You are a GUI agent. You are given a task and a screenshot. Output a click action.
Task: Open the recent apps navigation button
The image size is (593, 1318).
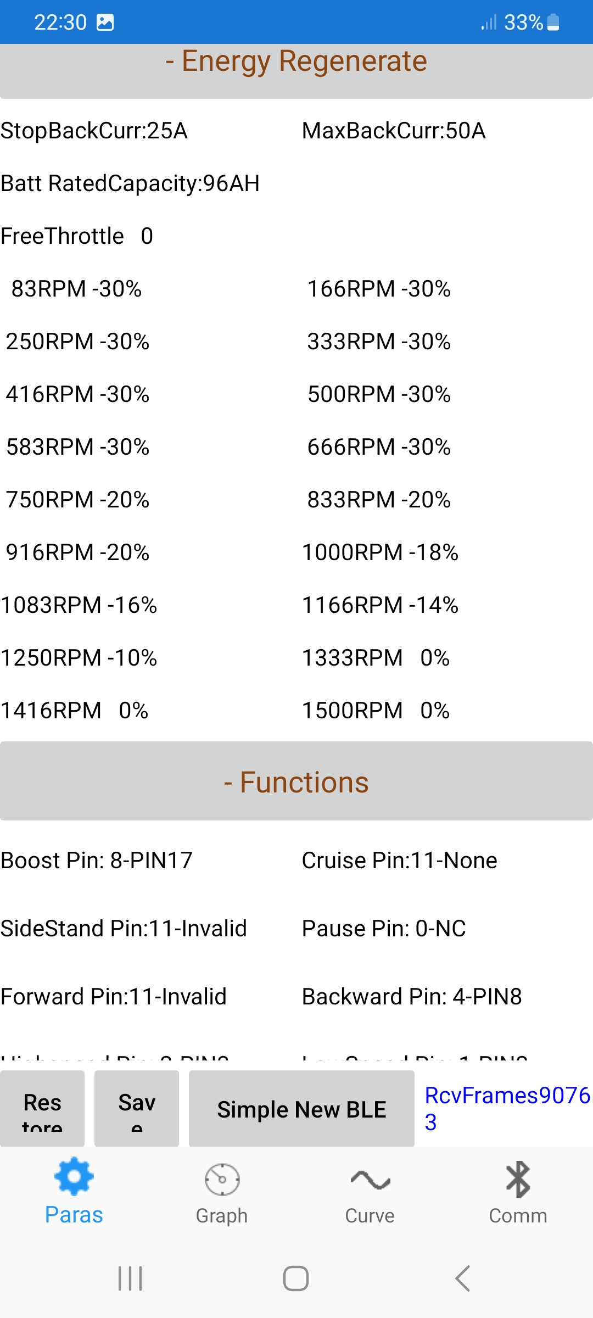tap(130, 1278)
